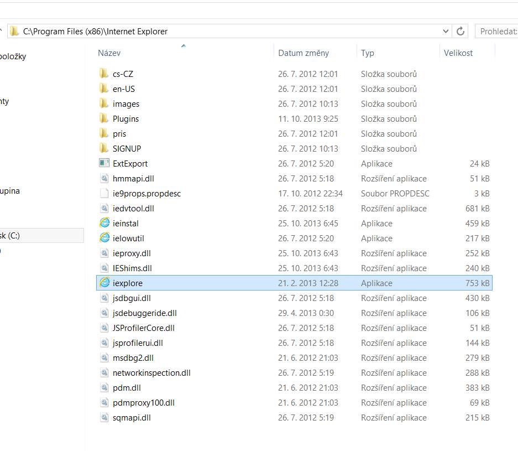Sort files by the Název column
The image size is (518, 451).
coord(109,53)
